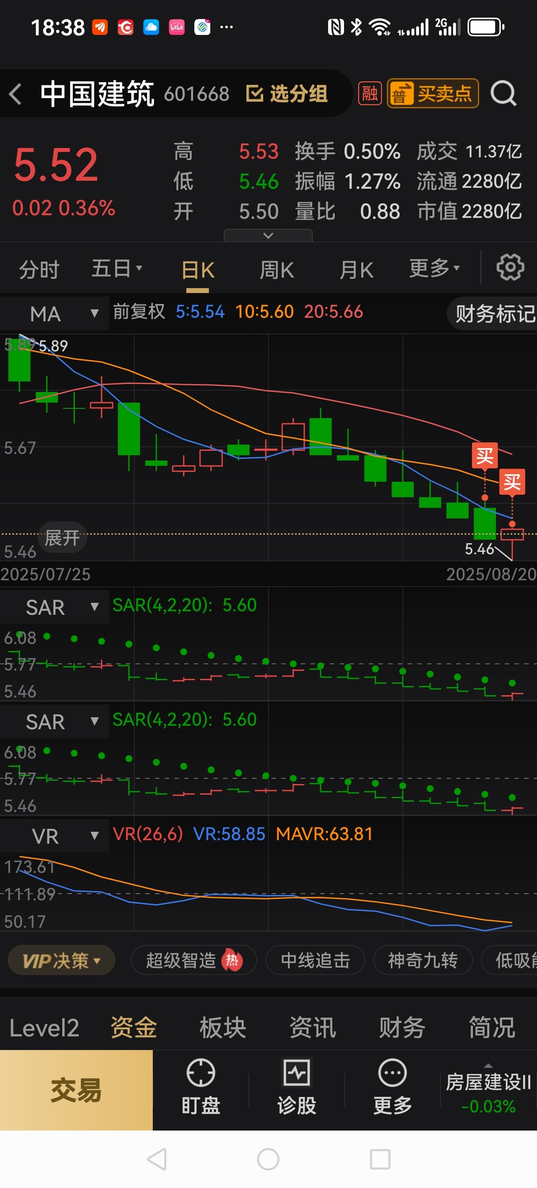Tap the 10:5.60 moving average value

[264, 312]
